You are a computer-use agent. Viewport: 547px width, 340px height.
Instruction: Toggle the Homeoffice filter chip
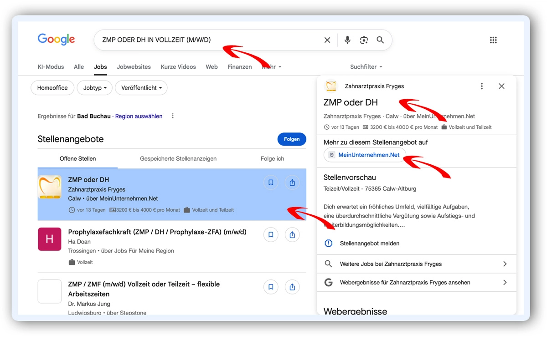(x=52, y=88)
